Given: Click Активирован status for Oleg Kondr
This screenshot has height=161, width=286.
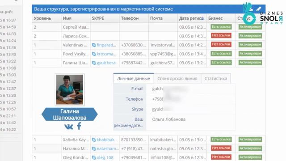Looking at the screenshot, I should [250, 157].
